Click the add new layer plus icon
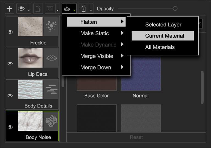Image resolution: width=211 pixels, height=148 pixels. [x=10, y=9]
